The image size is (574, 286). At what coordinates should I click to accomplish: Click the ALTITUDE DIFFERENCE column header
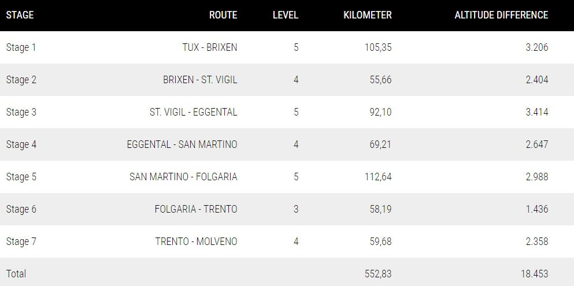pyautogui.click(x=501, y=15)
